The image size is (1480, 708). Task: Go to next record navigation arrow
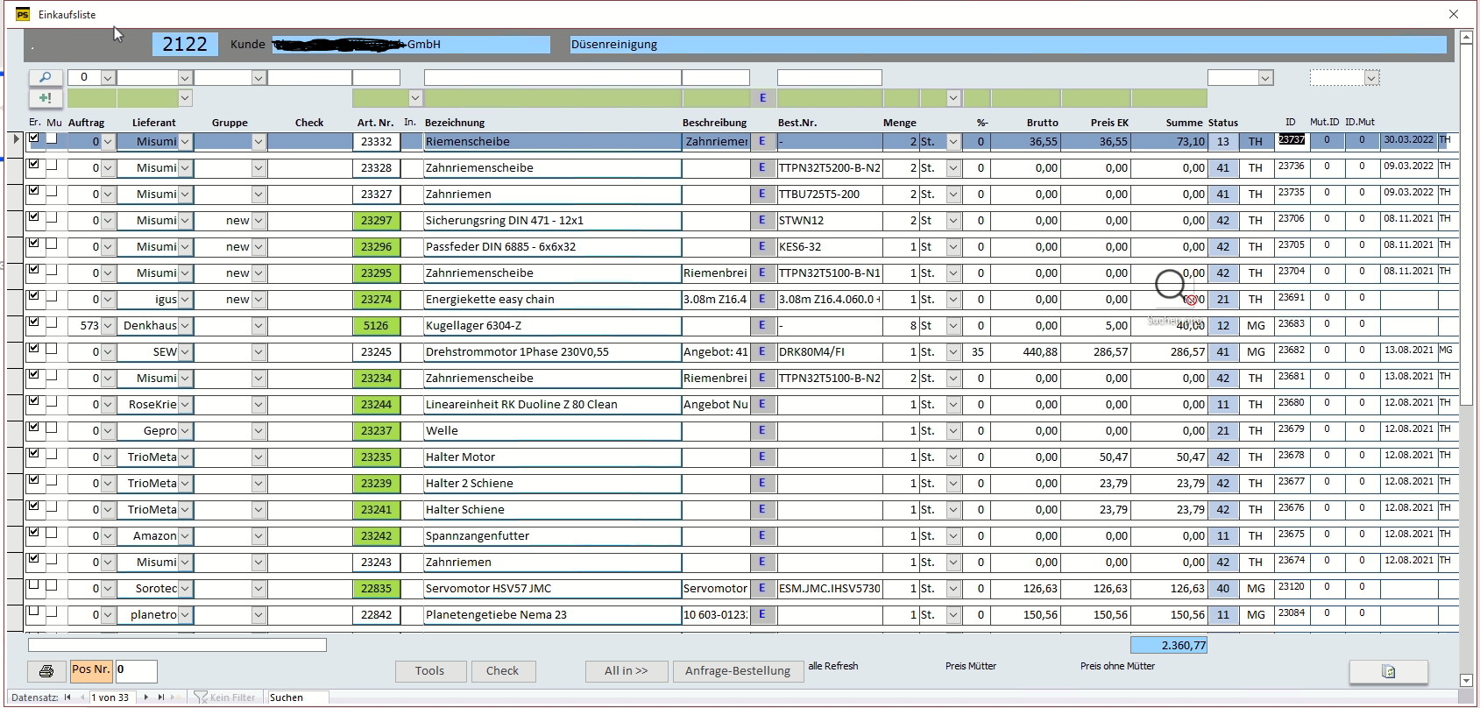coord(145,697)
